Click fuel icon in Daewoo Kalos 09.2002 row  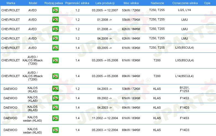coord(55,98)
